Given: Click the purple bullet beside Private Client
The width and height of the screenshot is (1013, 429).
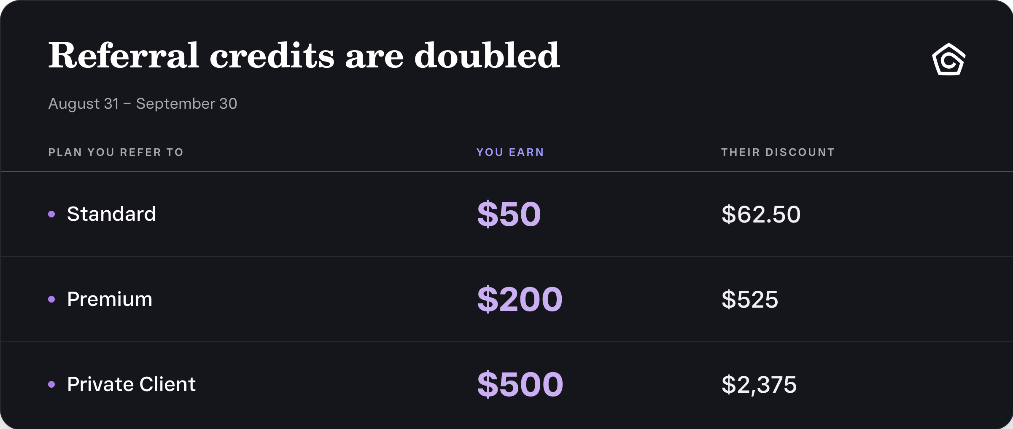Looking at the screenshot, I should 51,384.
